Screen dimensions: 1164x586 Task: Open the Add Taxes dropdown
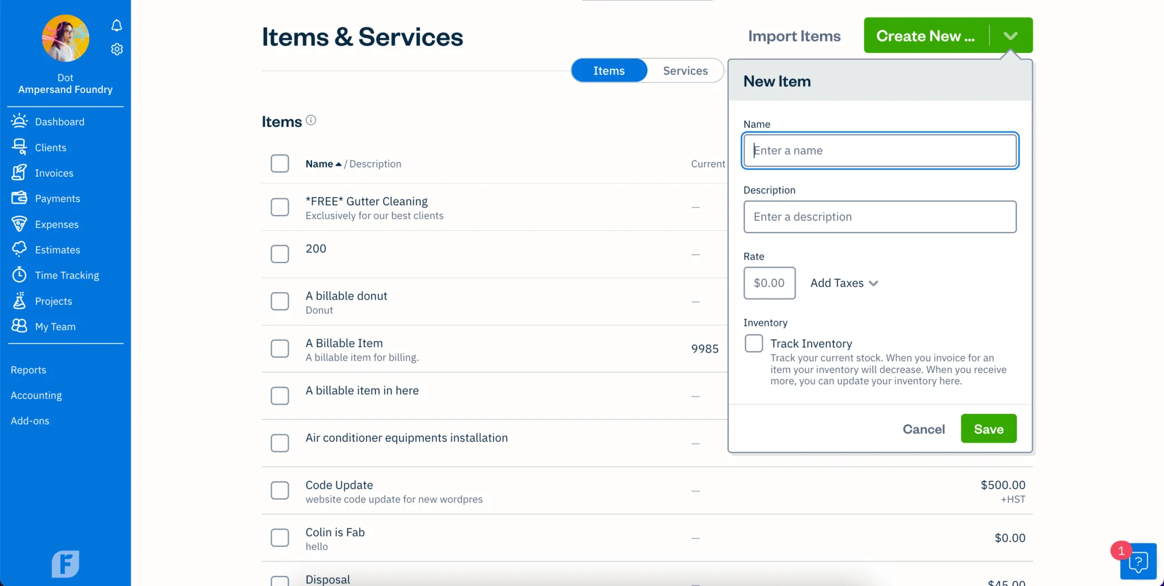[x=844, y=282]
